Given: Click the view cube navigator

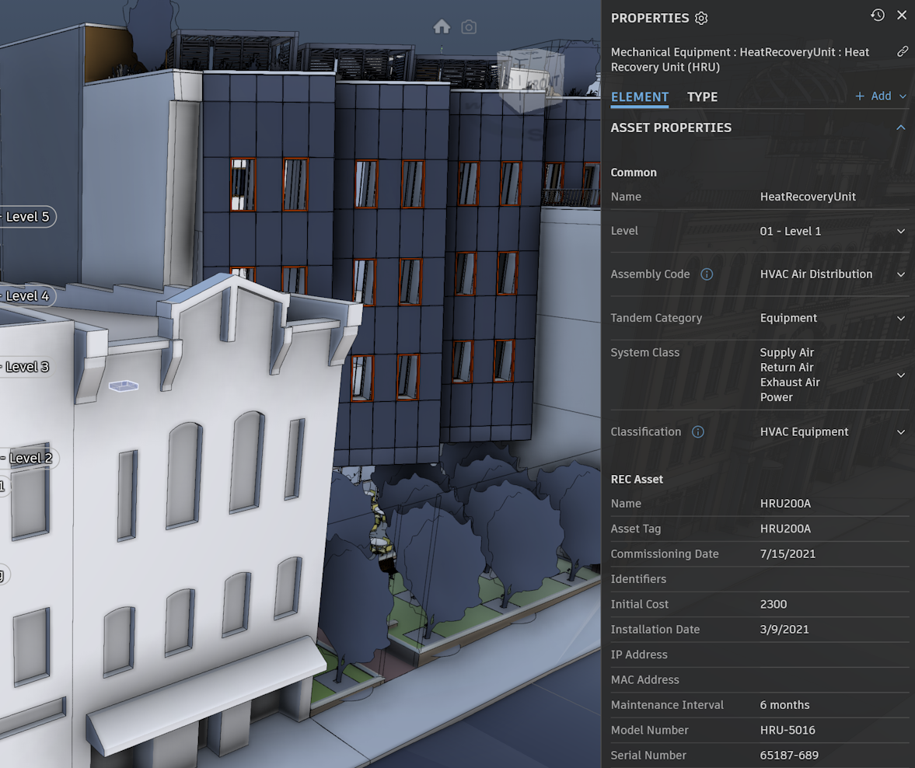Looking at the screenshot, I should [x=529, y=78].
